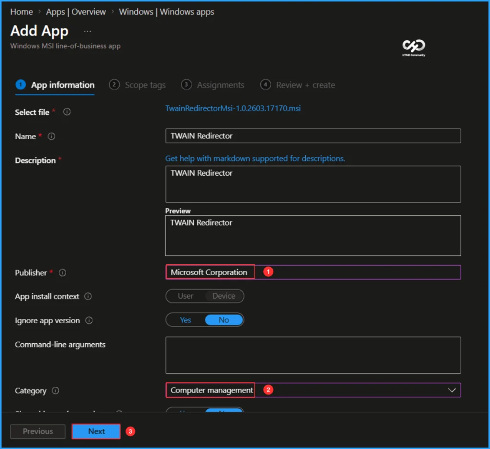Screen dimensions: 490x449
Task: Click the 'Command-line arguments' label
Action: click(x=60, y=345)
